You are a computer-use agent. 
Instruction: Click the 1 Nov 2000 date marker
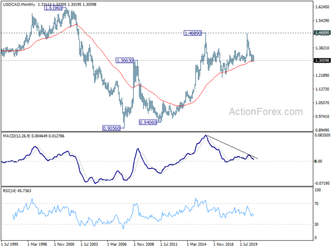(64, 244)
